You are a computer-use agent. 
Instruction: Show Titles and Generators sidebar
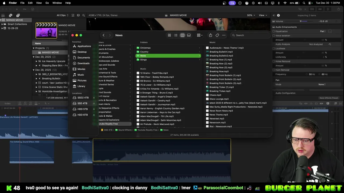[x=18, y=15]
